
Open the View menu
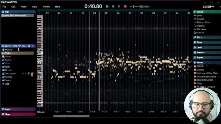point(34,7)
